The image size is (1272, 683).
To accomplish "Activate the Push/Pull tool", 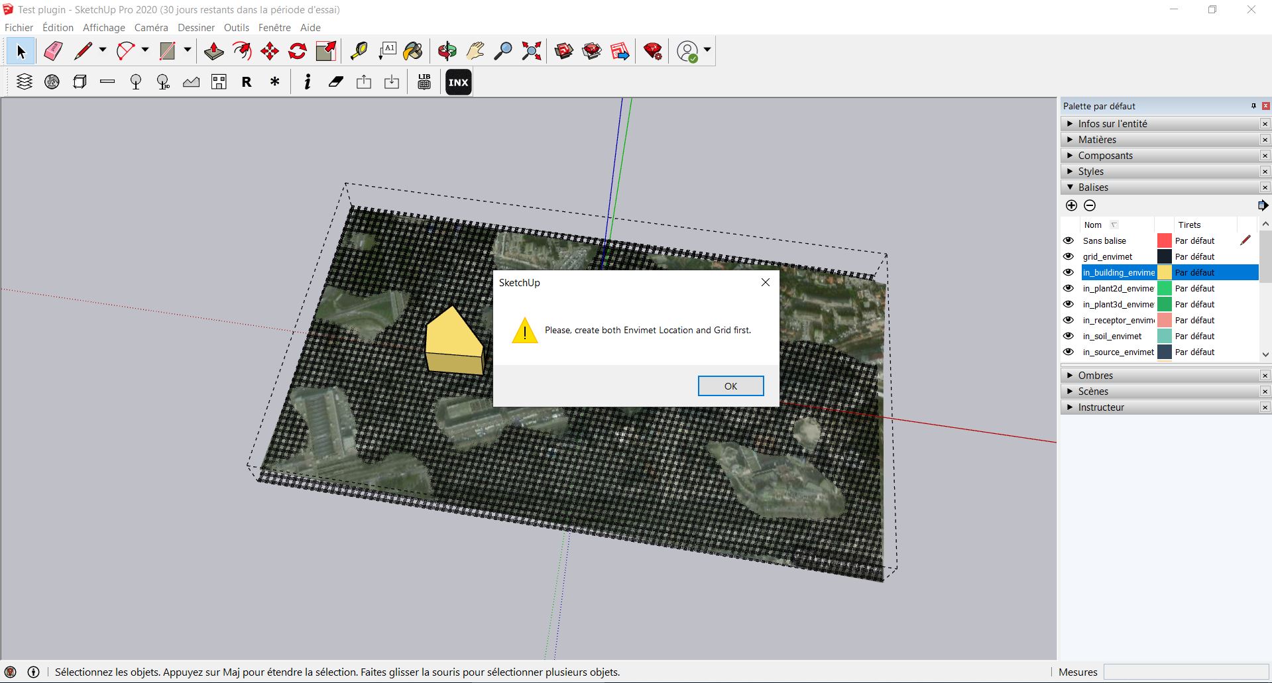I will (213, 50).
